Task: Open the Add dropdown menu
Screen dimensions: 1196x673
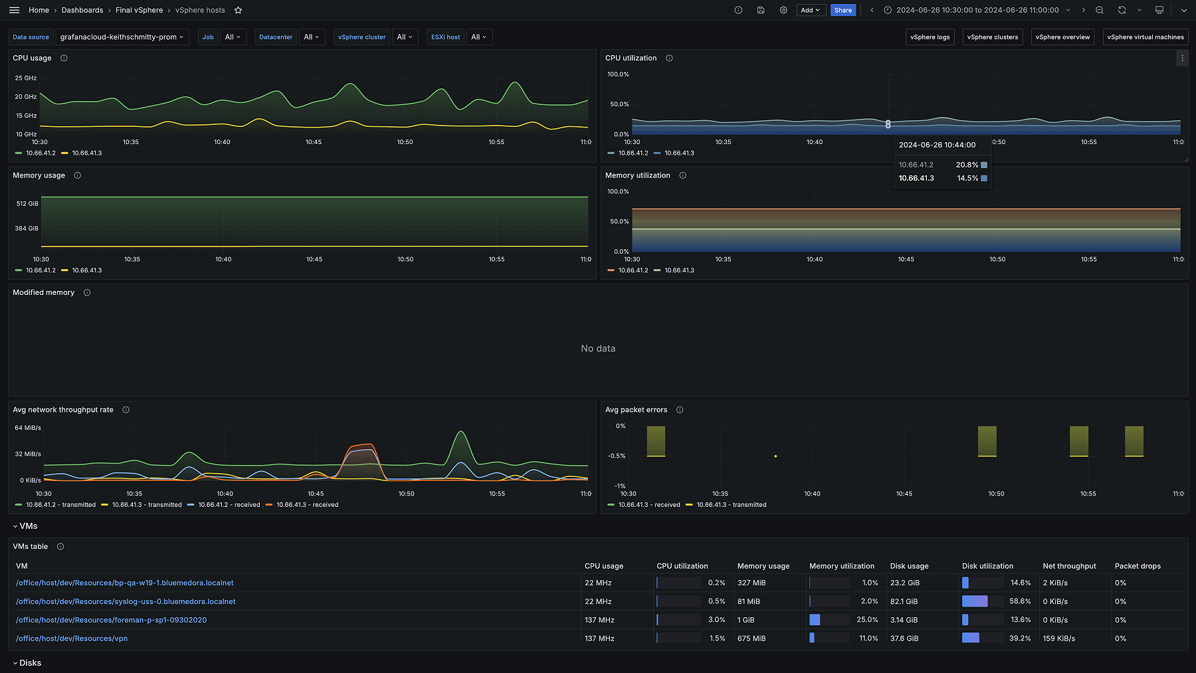Action: (x=811, y=10)
